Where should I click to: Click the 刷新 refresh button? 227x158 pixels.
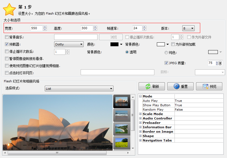[152, 86]
